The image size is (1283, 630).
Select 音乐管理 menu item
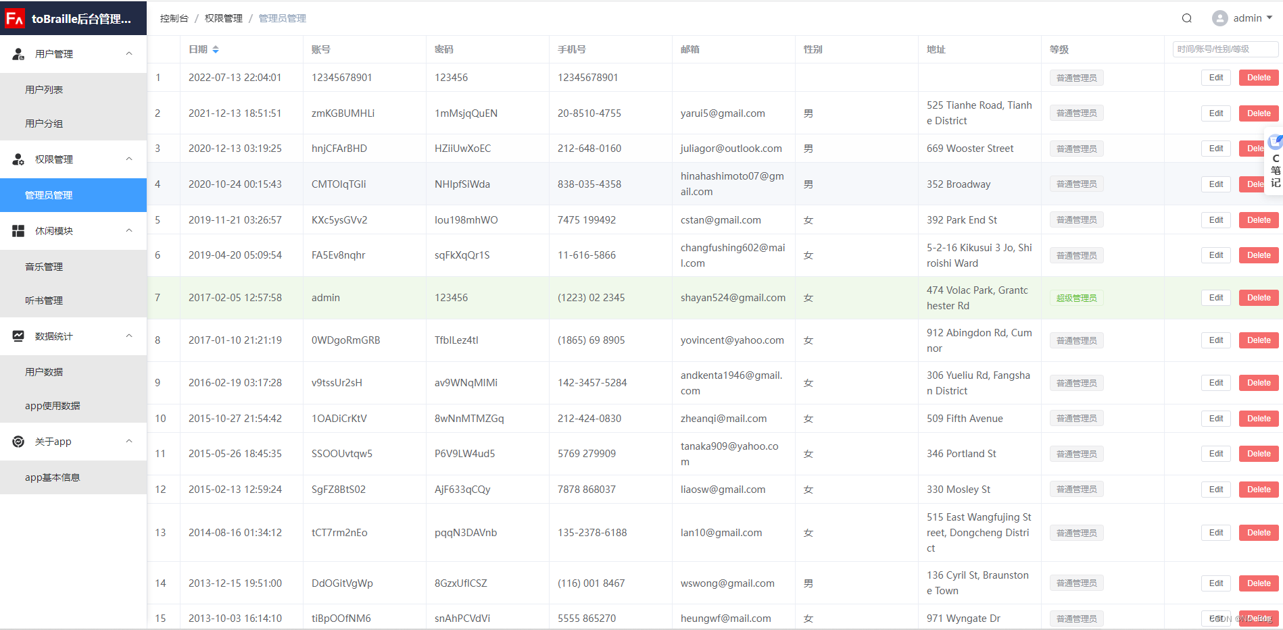[x=44, y=267]
